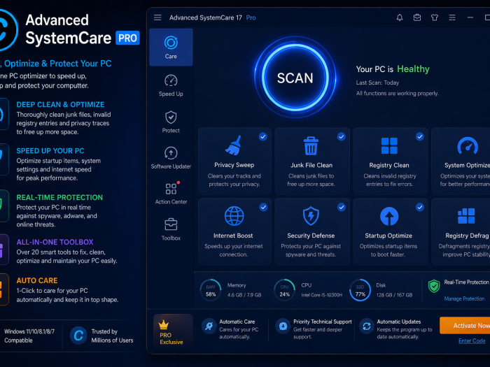Go to Software Updater tab
This screenshot has width=490, height=367.
coord(171,158)
